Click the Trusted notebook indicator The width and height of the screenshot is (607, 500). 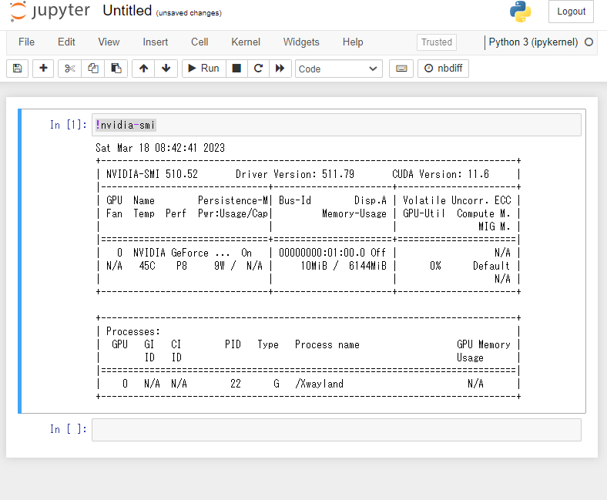(x=437, y=42)
